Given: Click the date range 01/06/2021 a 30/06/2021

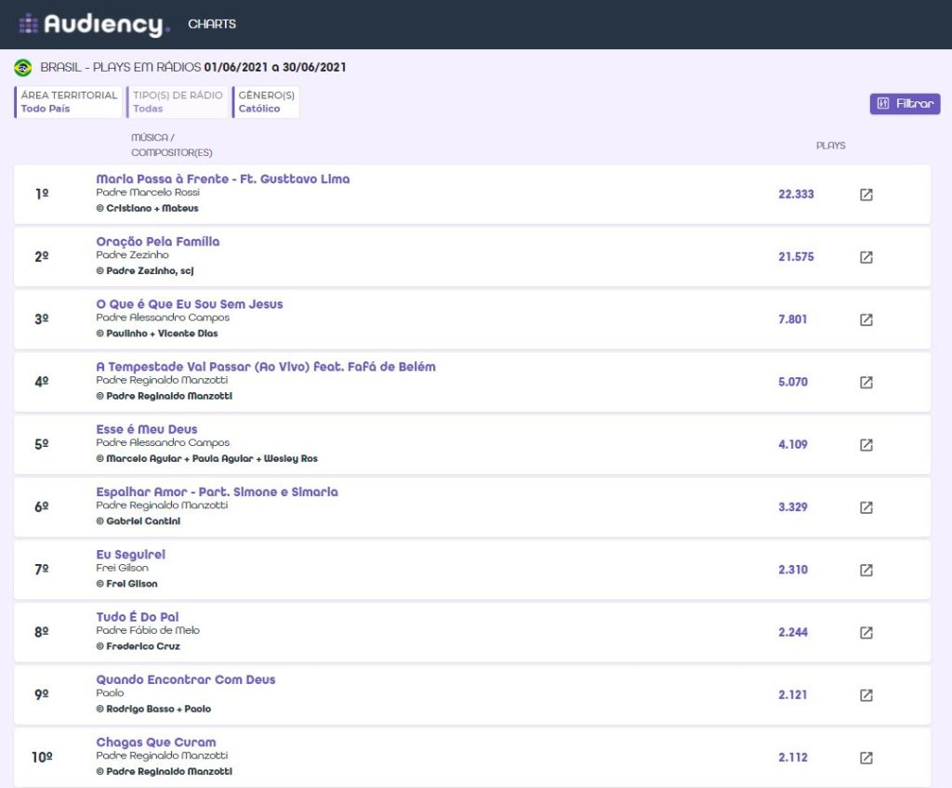Looking at the screenshot, I should point(275,68).
